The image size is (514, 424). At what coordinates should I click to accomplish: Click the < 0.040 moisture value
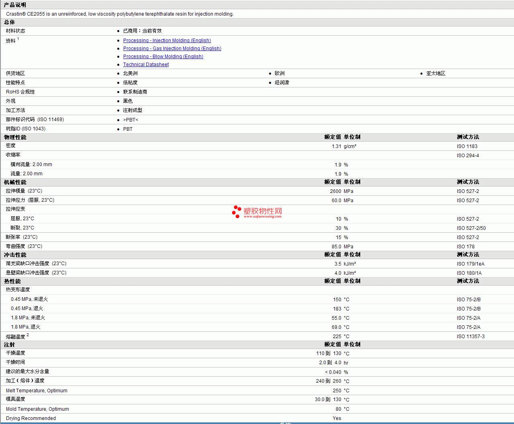(x=333, y=372)
